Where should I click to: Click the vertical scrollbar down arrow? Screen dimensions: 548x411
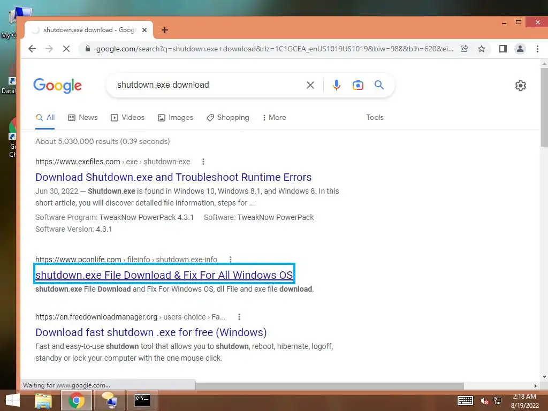pos(544,377)
